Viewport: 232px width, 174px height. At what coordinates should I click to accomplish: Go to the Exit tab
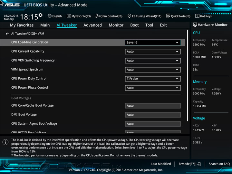click(x=163, y=25)
